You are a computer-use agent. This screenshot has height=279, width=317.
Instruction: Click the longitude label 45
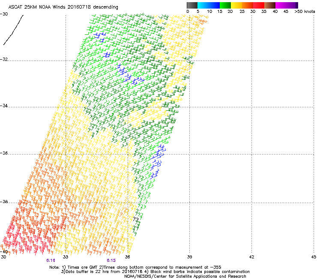pyautogui.click(x=314, y=257)
